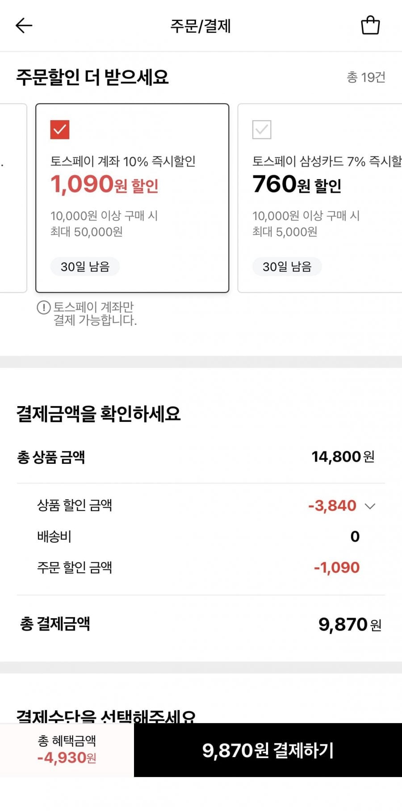The width and height of the screenshot is (402, 811).
Task: Tap the 760원 할인 amount text
Action: 297,184
